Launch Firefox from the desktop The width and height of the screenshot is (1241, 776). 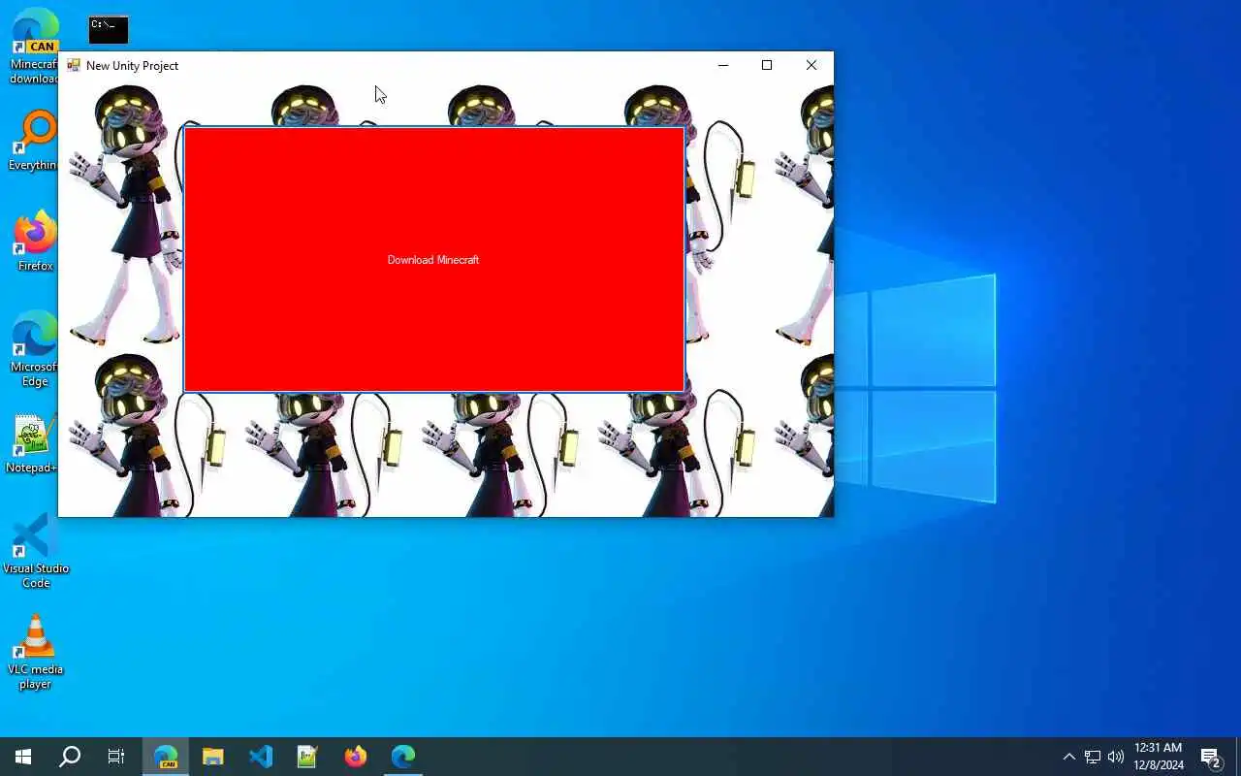coord(35,242)
